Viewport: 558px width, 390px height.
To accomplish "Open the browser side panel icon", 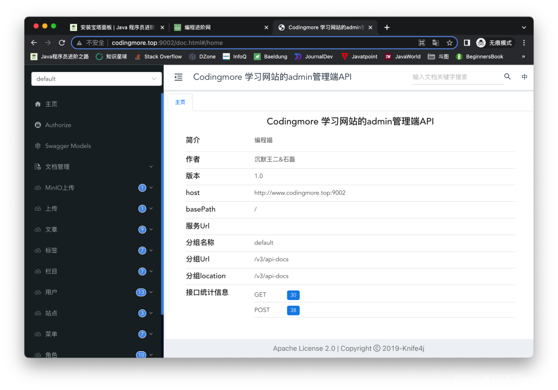I will (467, 43).
